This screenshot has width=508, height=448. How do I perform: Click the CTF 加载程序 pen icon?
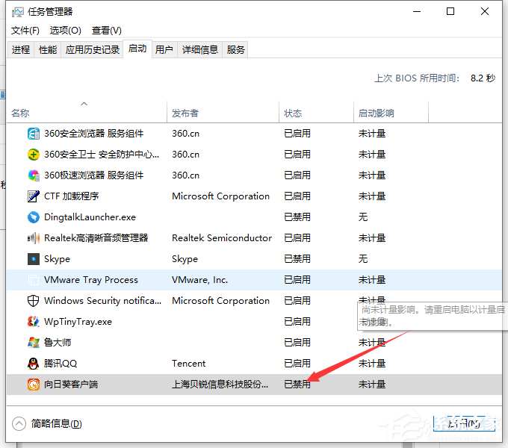pyautogui.click(x=34, y=196)
